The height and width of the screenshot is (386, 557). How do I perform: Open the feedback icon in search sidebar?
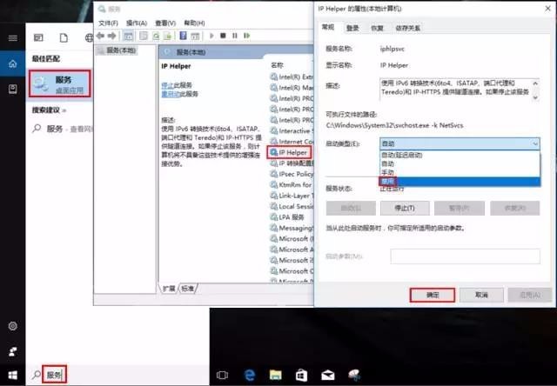click(x=13, y=351)
